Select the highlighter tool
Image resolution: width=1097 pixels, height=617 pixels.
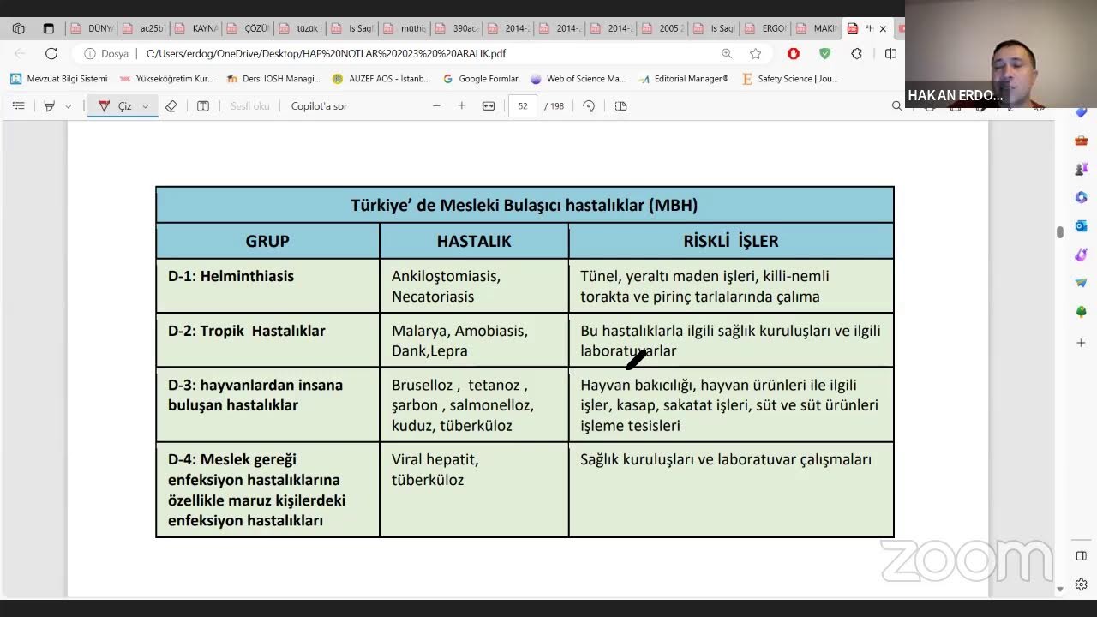pos(49,106)
